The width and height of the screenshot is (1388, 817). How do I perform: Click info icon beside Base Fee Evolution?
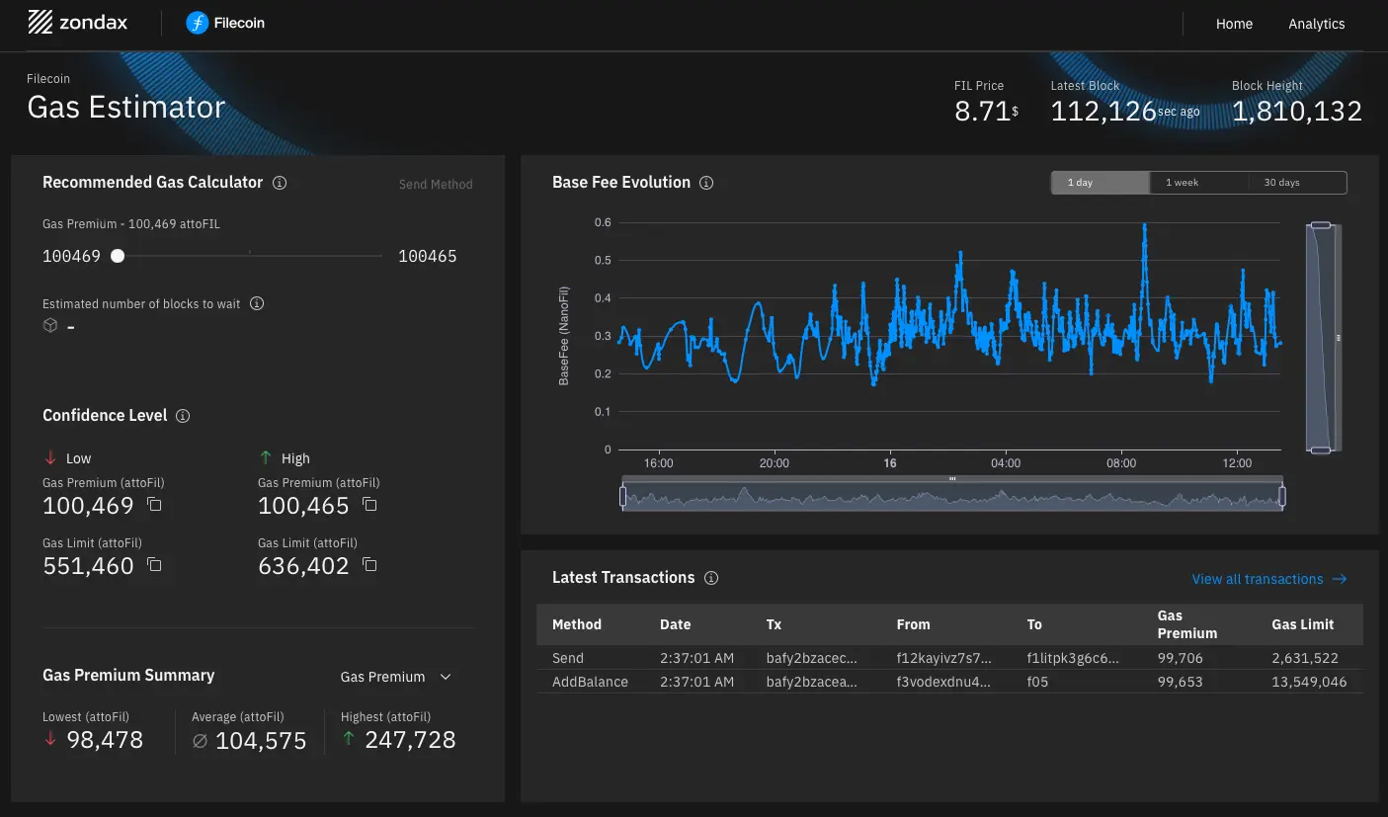click(x=706, y=183)
